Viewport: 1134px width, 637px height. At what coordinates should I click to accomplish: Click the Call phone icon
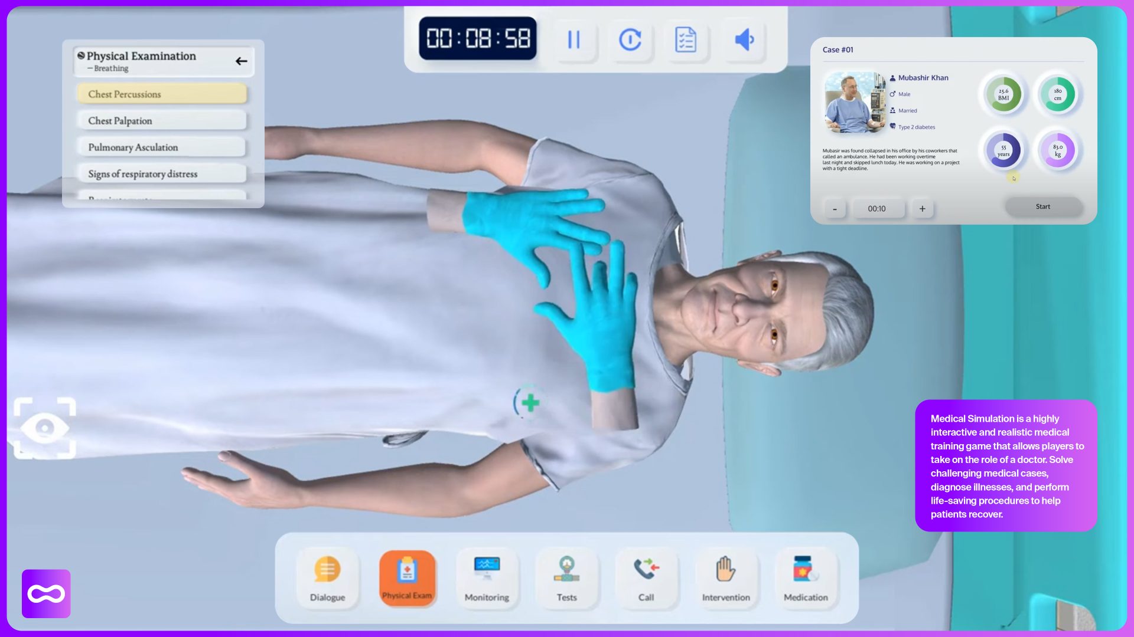coord(646,578)
